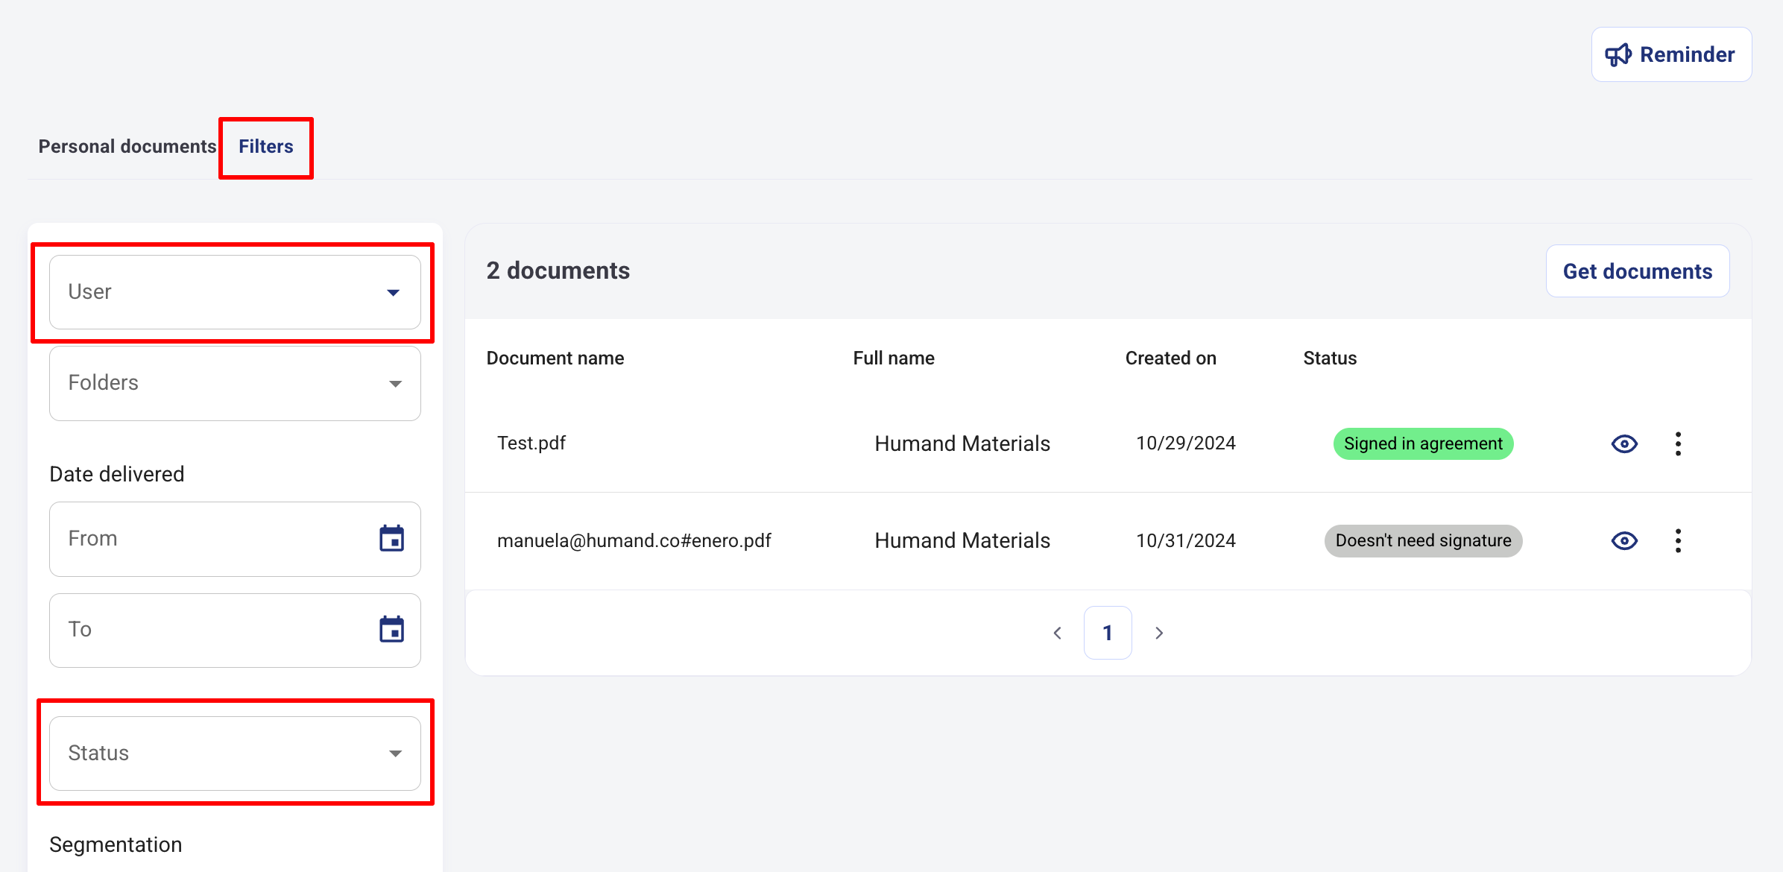Switch to the Personal documents tab

[127, 146]
